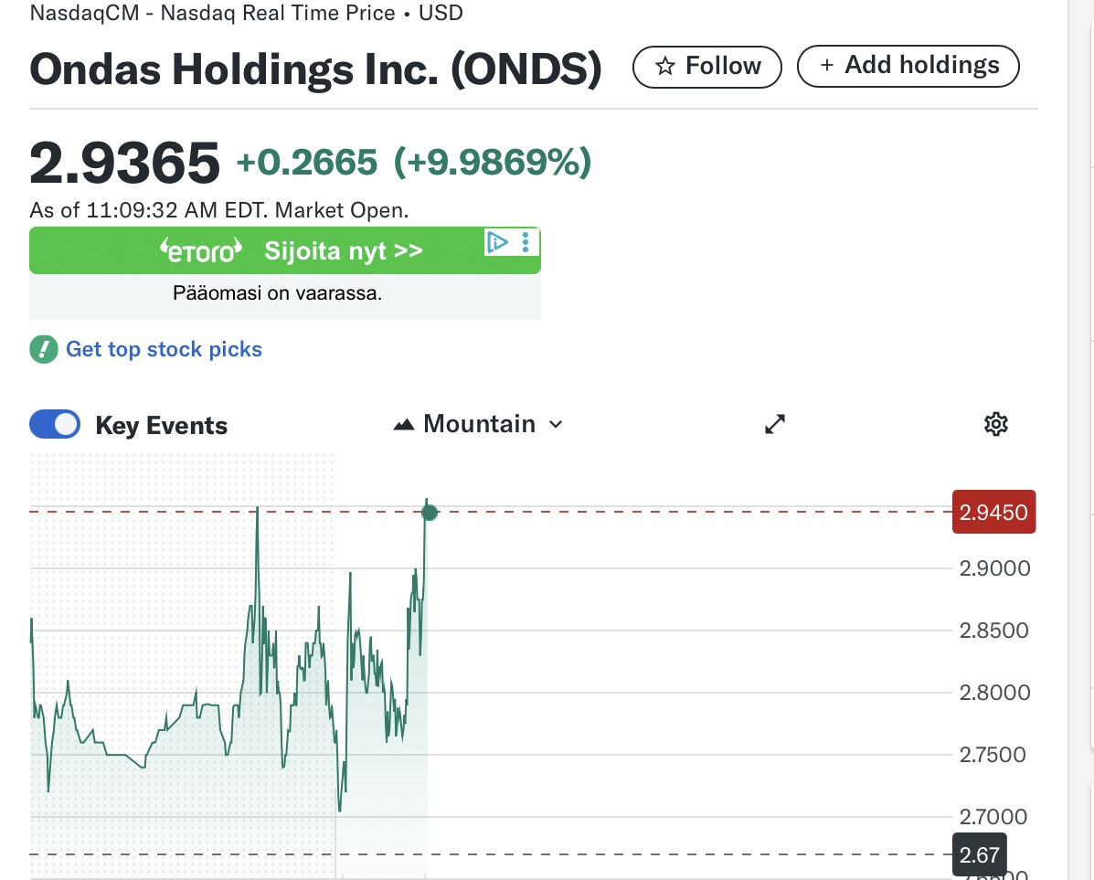This screenshot has width=1094, height=880.
Task: Click the green exclamation badge icon
Action: tap(43, 349)
